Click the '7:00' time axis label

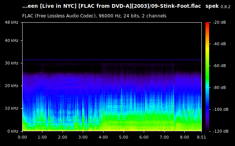pos(164,137)
